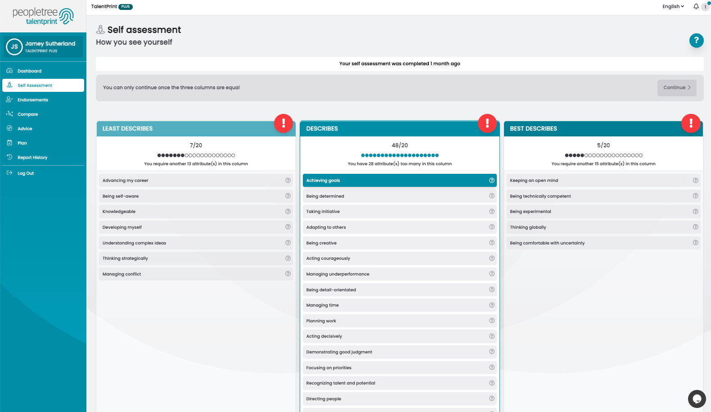Click the teal help question mark button
The height and width of the screenshot is (412, 711).
coord(696,41)
